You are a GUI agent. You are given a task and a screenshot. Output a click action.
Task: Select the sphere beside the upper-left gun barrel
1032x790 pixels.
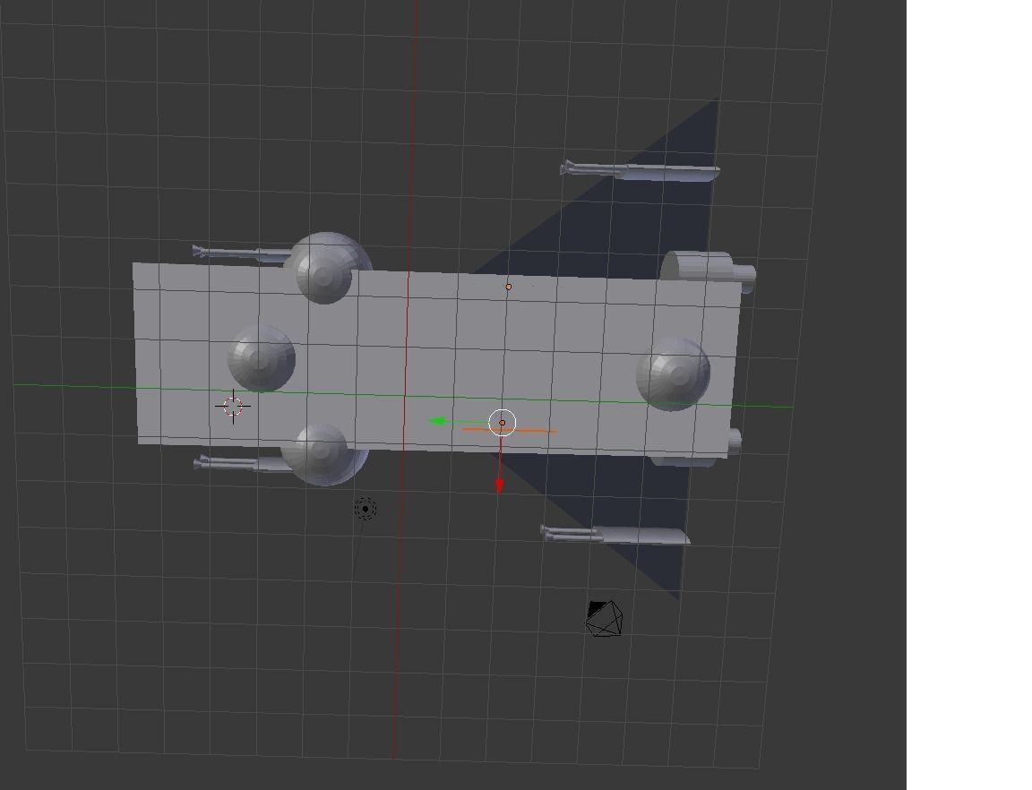(x=329, y=267)
